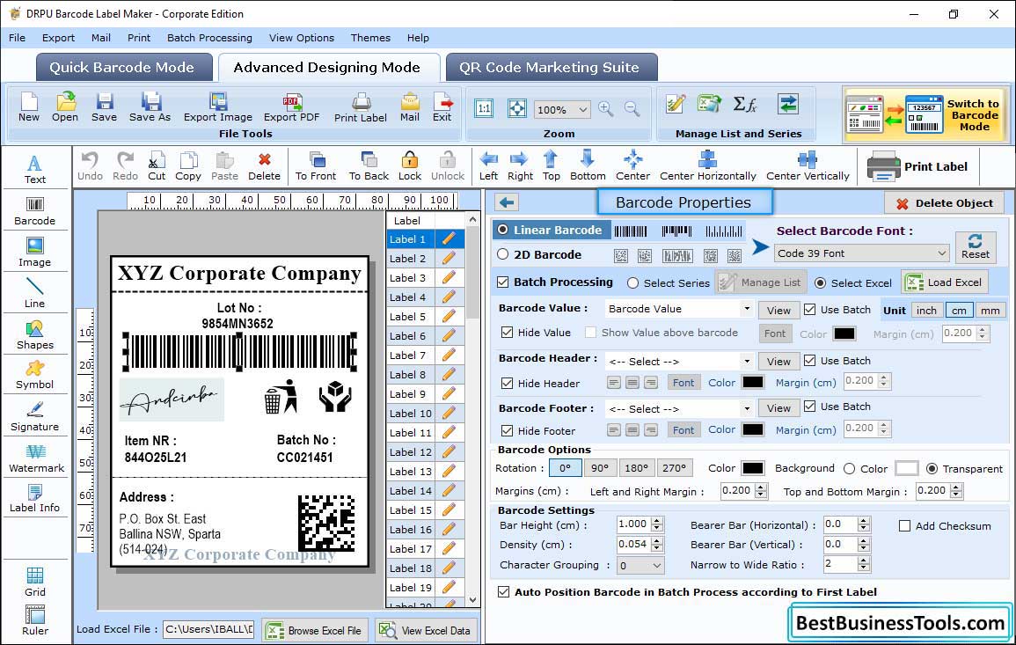Enable the Add Checksum checkbox
The height and width of the screenshot is (645, 1016).
point(905,525)
